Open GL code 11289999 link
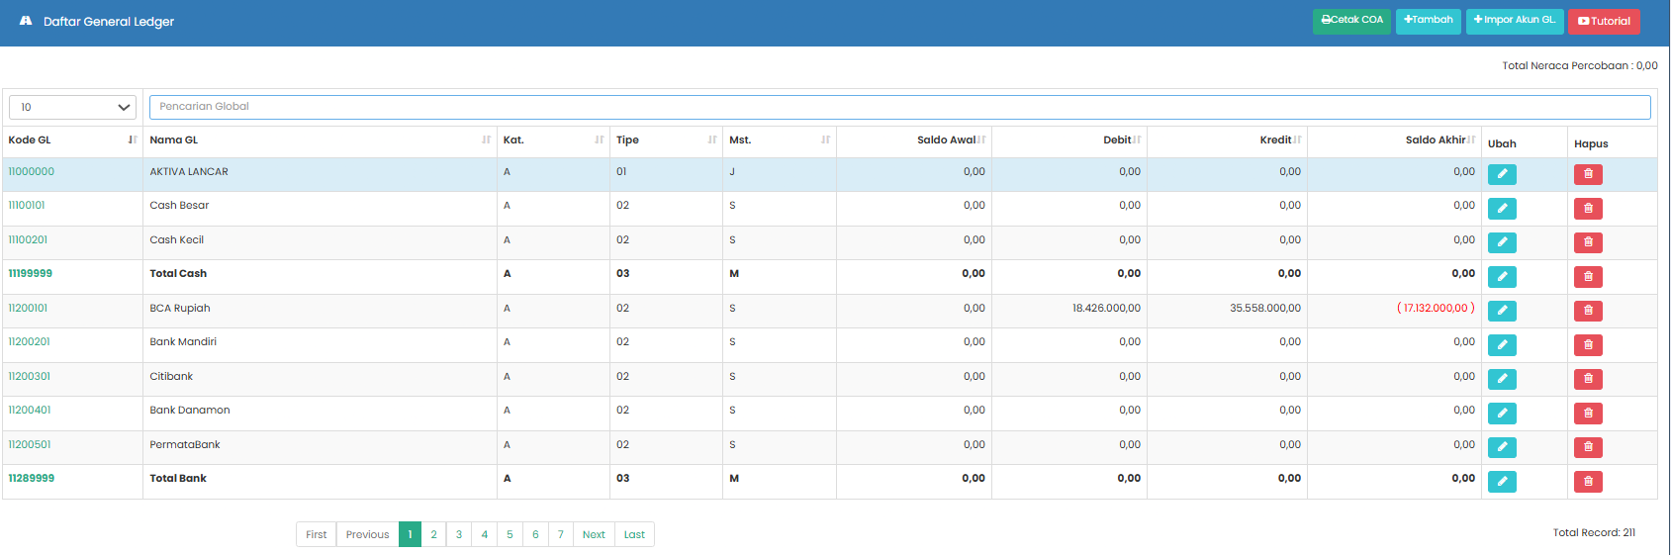Image resolution: width=1671 pixels, height=555 pixels. point(32,479)
